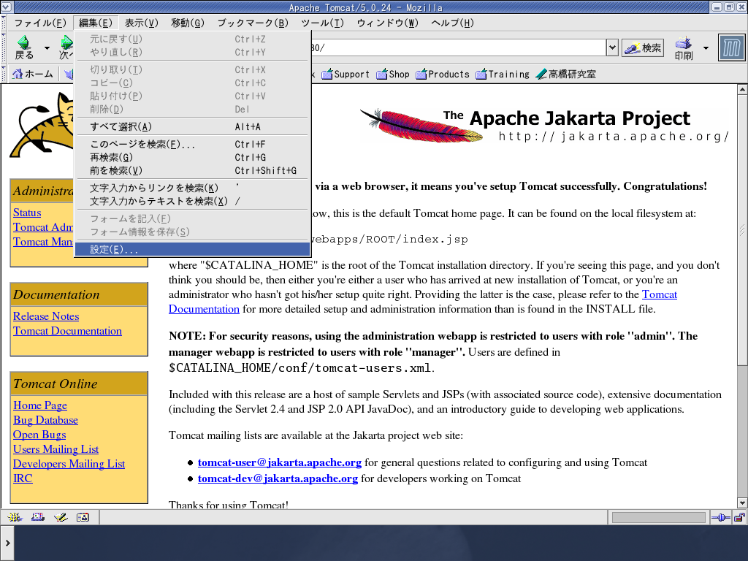Open the IRC link
The image size is (748, 561).
click(23, 478)
